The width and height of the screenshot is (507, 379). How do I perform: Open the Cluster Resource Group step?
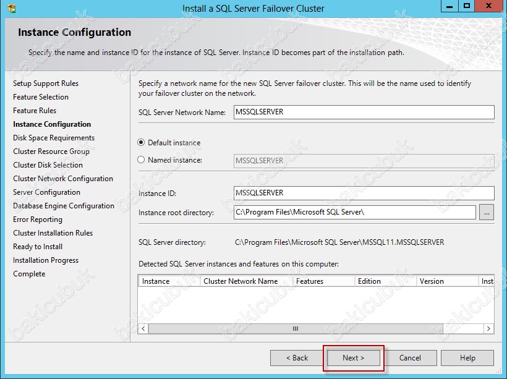pyautogui.click(x=51, y=151)
